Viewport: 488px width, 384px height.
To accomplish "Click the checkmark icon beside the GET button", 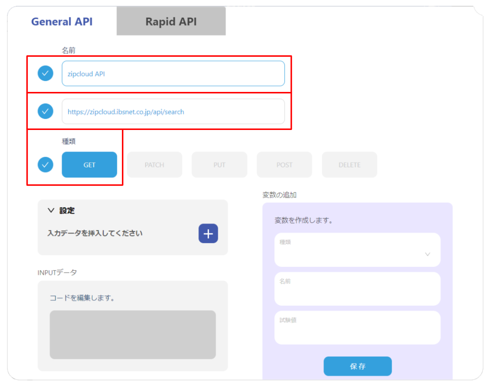I will tap(45, 165).
